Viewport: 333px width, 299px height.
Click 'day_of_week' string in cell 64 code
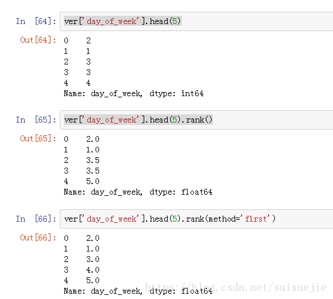111,21
